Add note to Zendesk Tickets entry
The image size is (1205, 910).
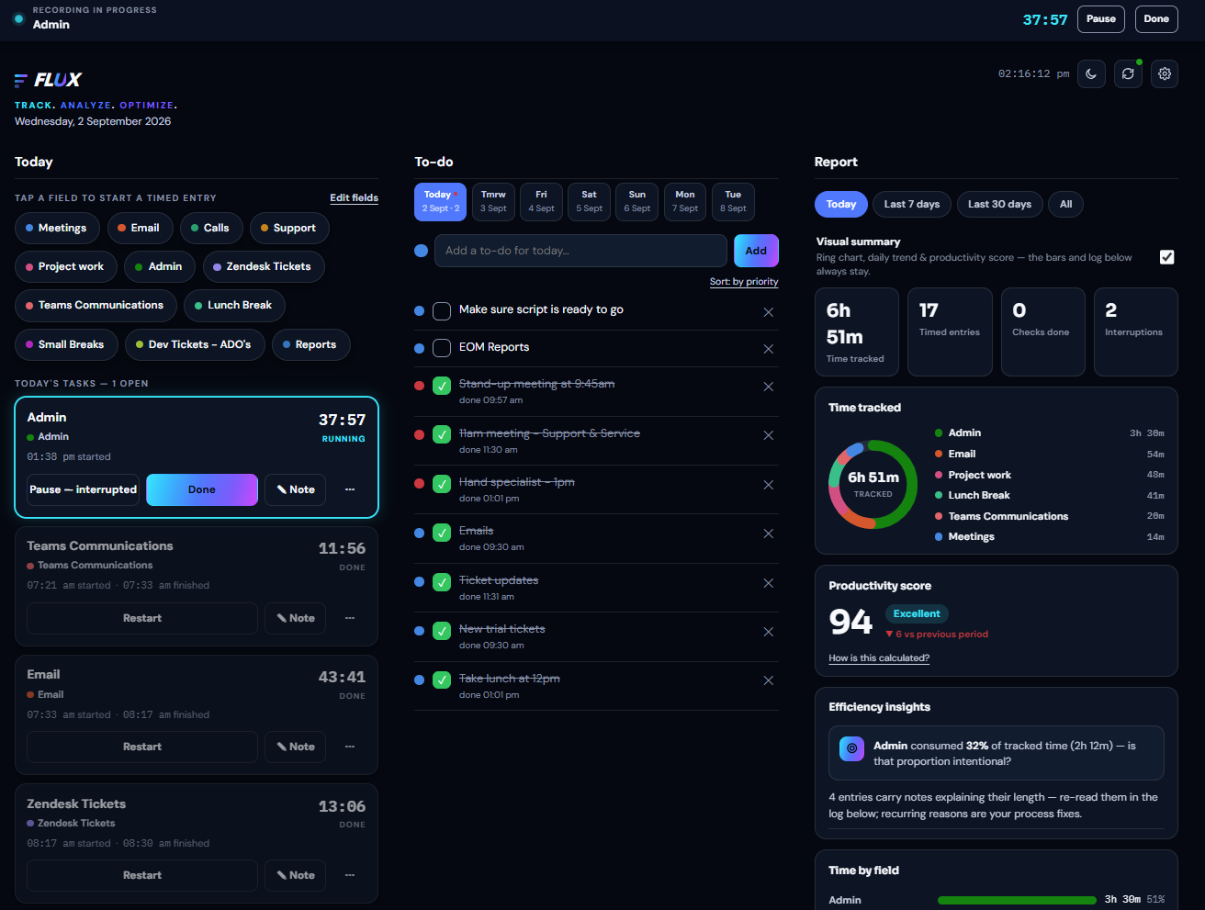[296, 875]
